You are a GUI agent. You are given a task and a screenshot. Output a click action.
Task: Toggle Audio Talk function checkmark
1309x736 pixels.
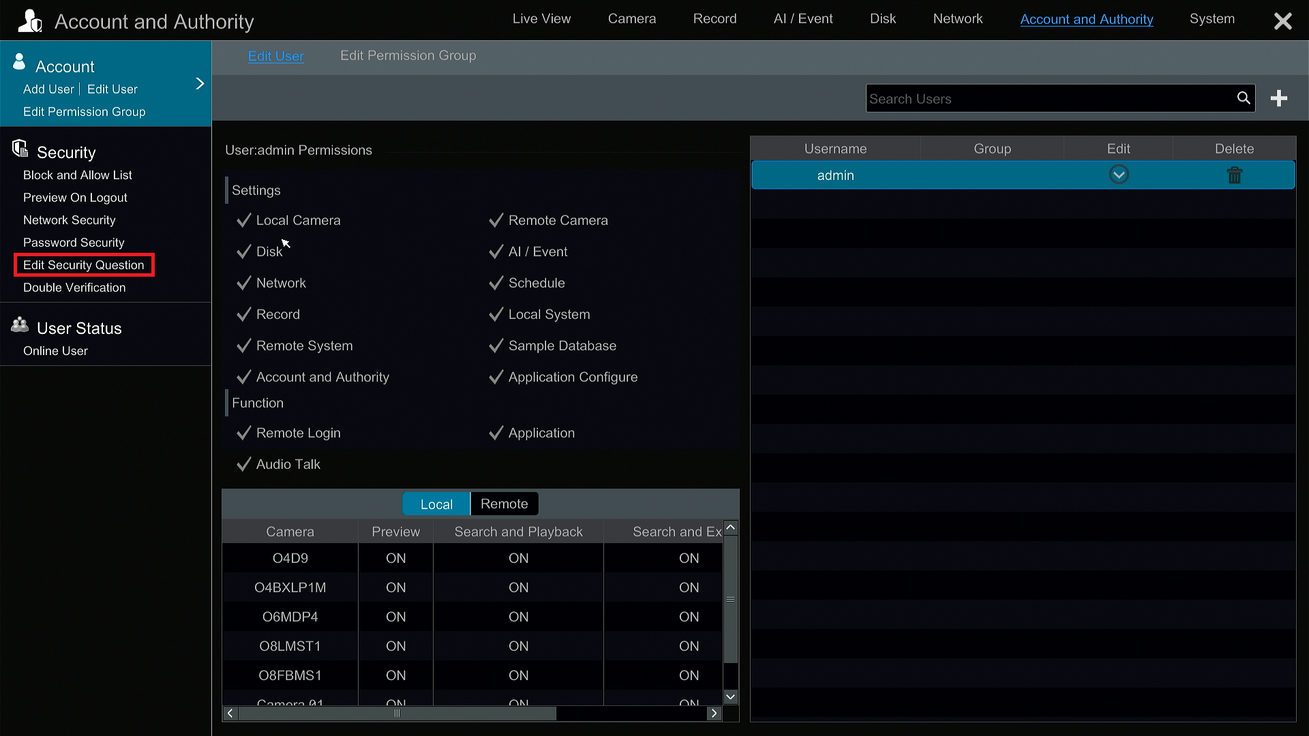[x=244, y=464]
